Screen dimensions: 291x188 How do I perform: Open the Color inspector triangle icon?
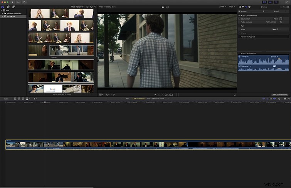(x=243, y=7)
